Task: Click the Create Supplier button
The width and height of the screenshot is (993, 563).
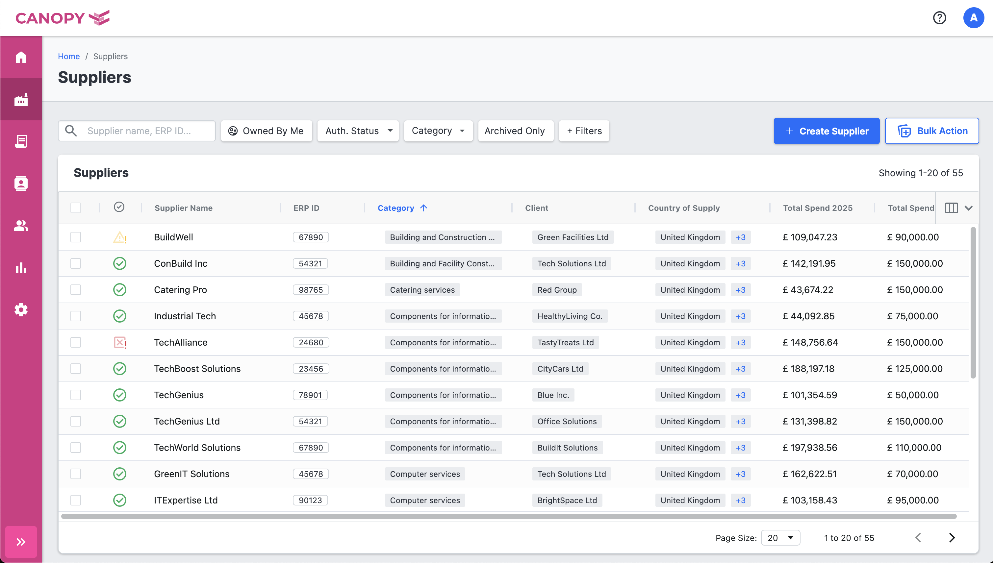Action: [x=826, y=131]
